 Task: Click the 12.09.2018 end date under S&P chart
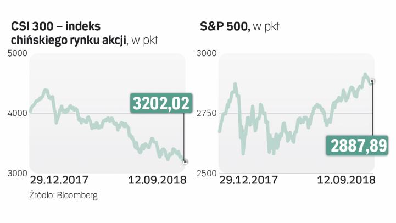click(x=347, y=180)
